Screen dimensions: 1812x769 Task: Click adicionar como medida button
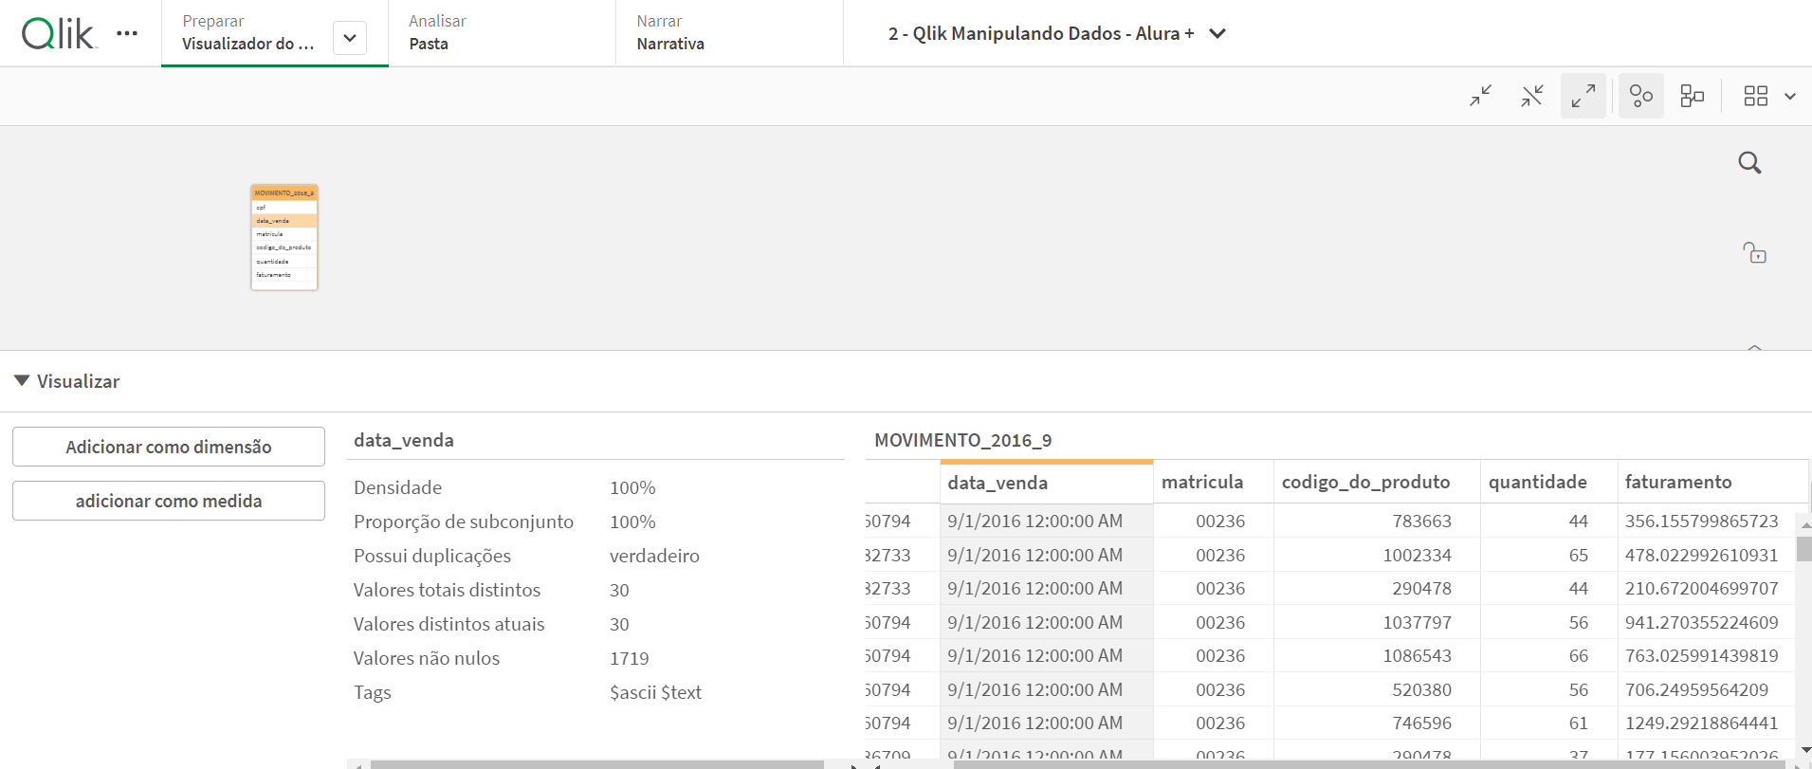tap(169, 501)
